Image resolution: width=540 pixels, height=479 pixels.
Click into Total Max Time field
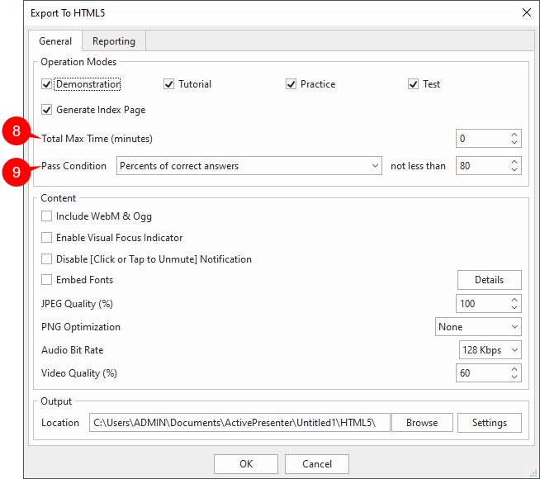pyautogui.click(x=481, y=139)
